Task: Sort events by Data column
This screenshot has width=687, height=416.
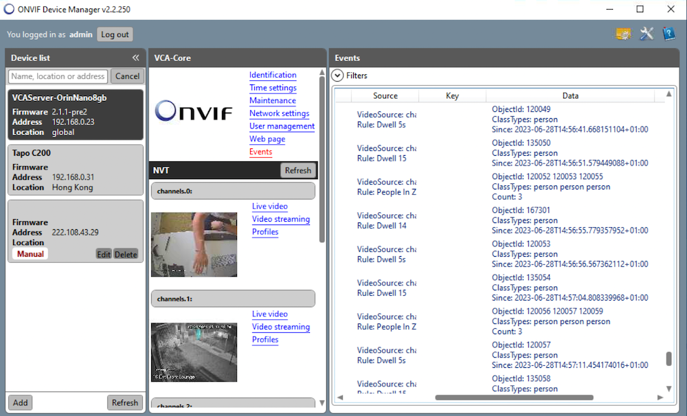Action: click(570, 95)
